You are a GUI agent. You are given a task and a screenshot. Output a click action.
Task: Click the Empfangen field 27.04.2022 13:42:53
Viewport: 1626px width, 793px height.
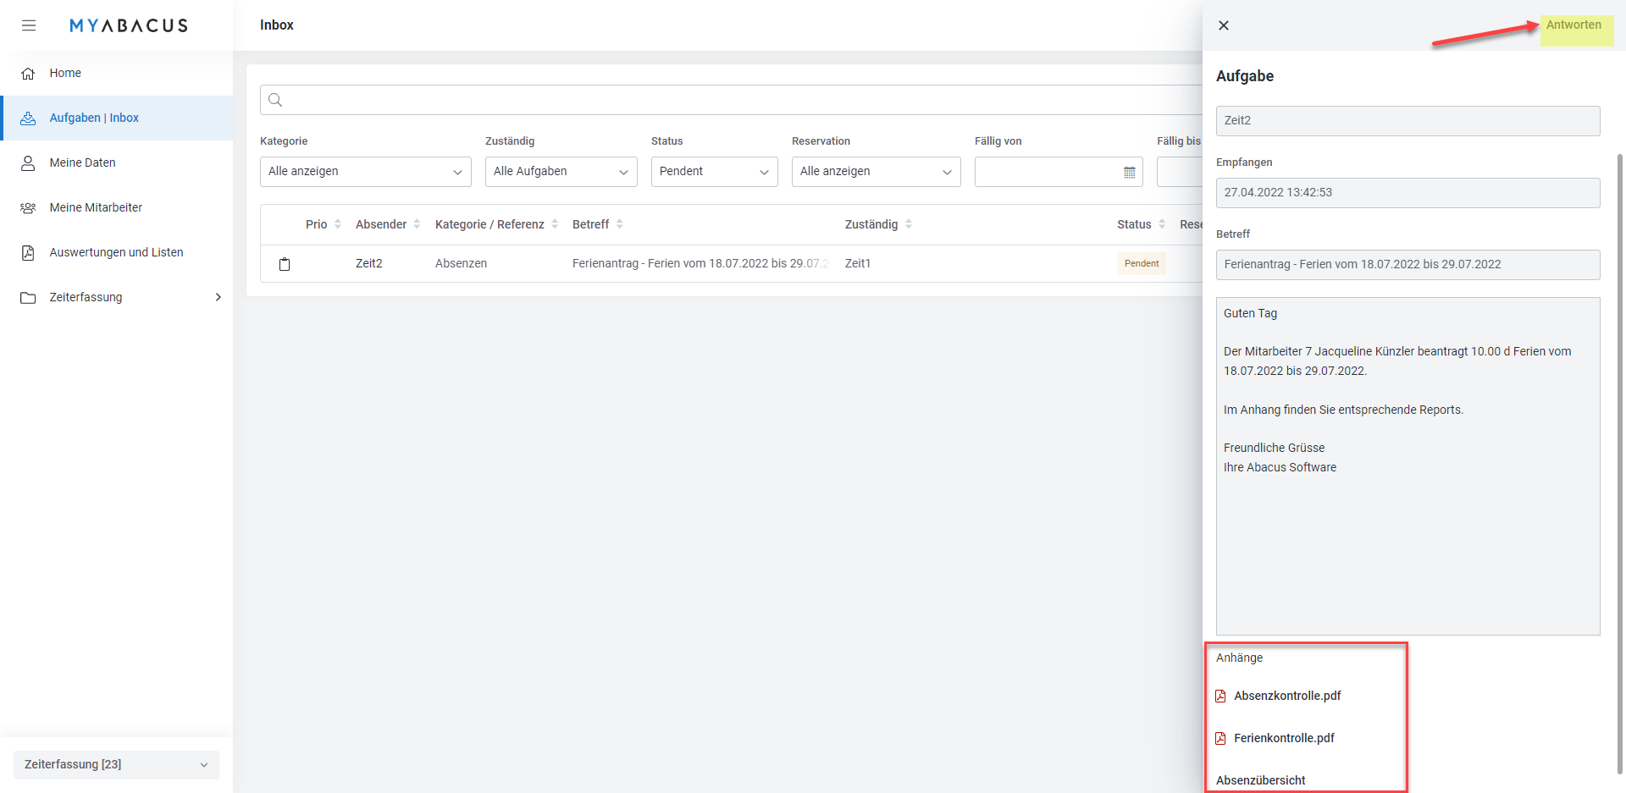click(x=1408, y=193)
